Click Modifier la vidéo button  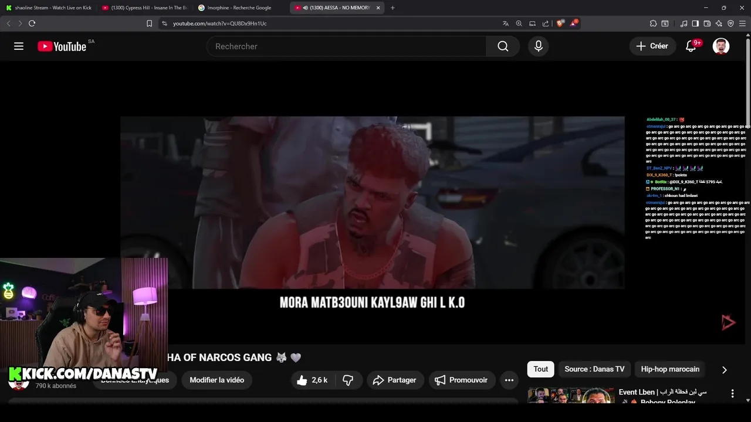coord(217,380)
